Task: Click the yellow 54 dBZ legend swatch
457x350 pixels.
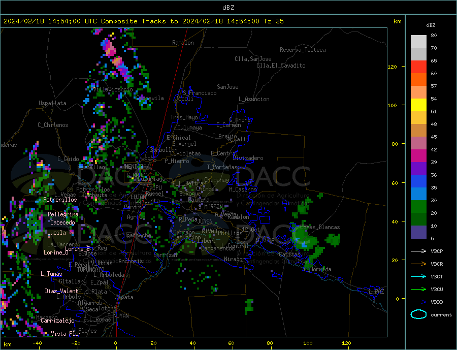Action: [418, 105]
